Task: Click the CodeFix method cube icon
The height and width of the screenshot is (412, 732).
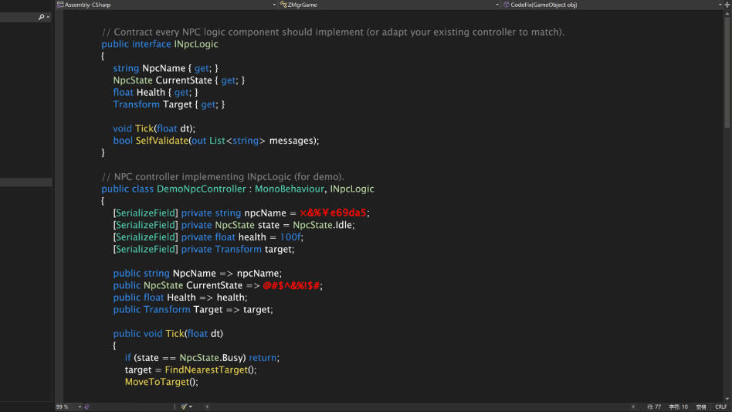Action: [x=507, y=5]
